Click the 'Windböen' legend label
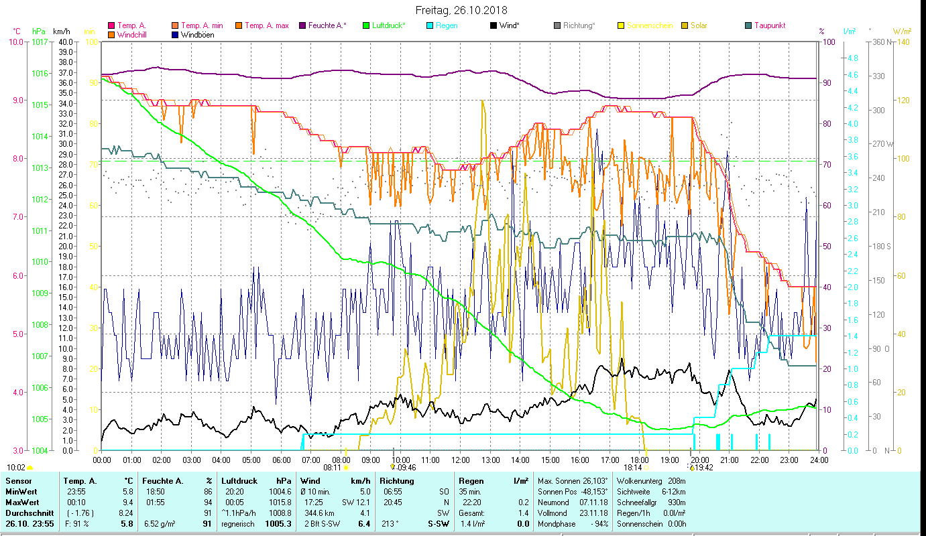This screenshot has height=536, width=926. click(x=198, y=34)
